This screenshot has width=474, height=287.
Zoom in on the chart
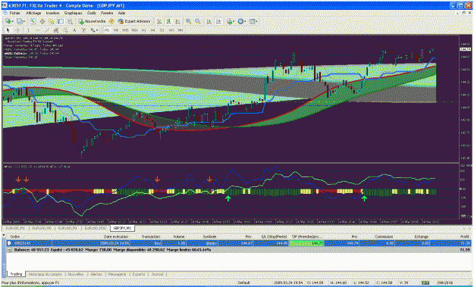coord(188,21)
